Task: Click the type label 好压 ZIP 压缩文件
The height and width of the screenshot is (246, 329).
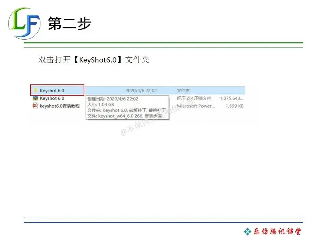Action: [x=194, y=98]
